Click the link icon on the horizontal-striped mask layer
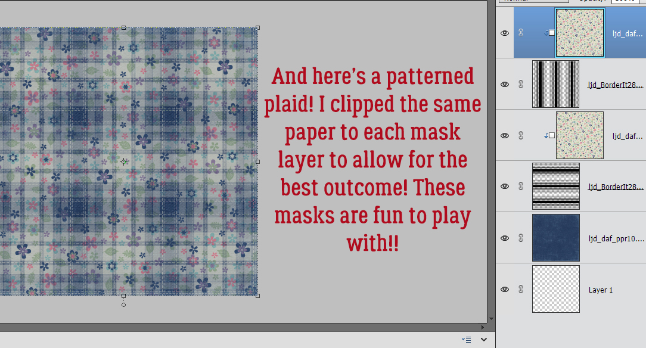Viewport: 646px width, 348px height. (x=521, y=186)
